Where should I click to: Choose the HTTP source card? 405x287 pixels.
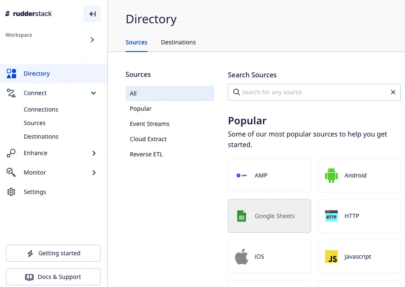[359, 216]
